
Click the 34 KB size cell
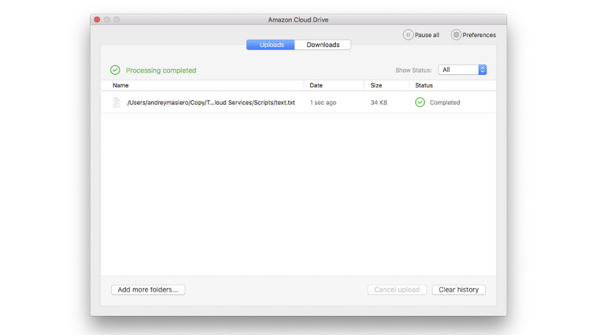tap(379, 102)
